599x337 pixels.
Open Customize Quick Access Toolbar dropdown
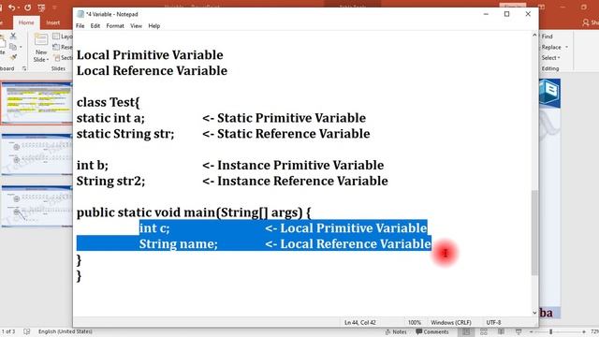pos(54,7)
